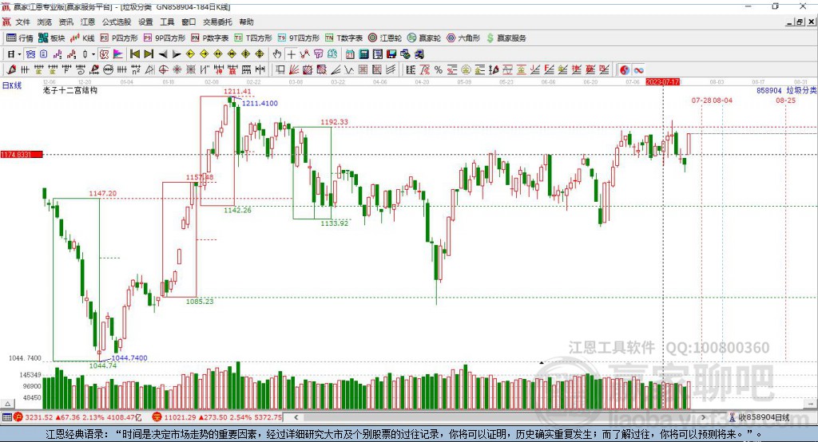Open the 板块 sectors view
The image size is (818, 442).
(52, 38)
